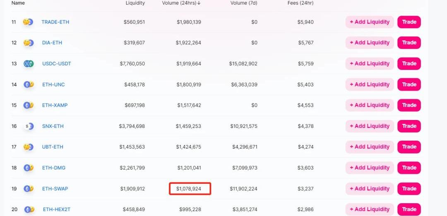Click the TRADE-ETH token pair icon
The height and width of the screenshot is (216, 447).
pos(28,22)
